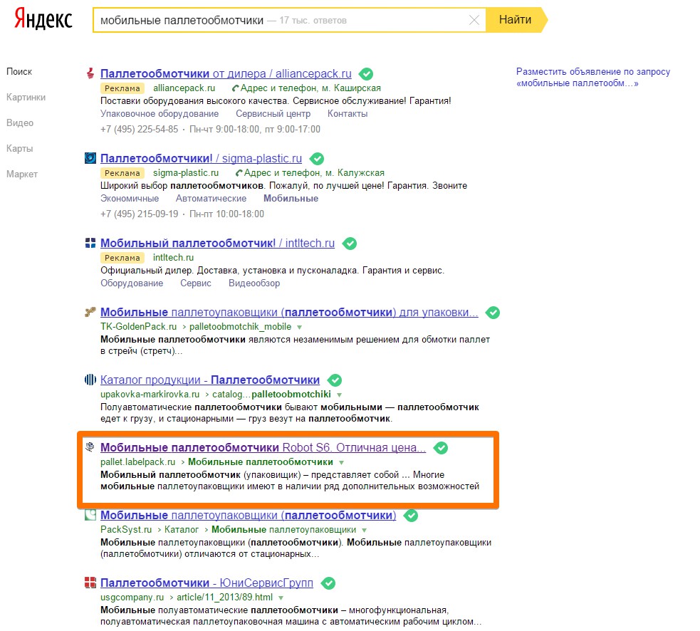Click into the search query input field
The height and width of the screenshot is (631, 700).
[285, 21]
